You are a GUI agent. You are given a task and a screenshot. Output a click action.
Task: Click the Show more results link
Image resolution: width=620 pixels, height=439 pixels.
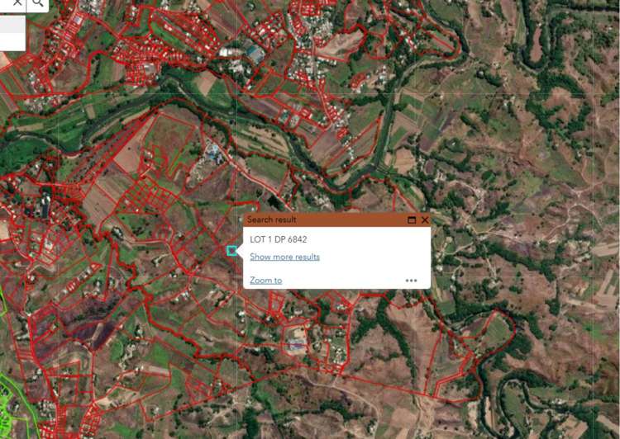pyautogui.click(x=284, y=257)
